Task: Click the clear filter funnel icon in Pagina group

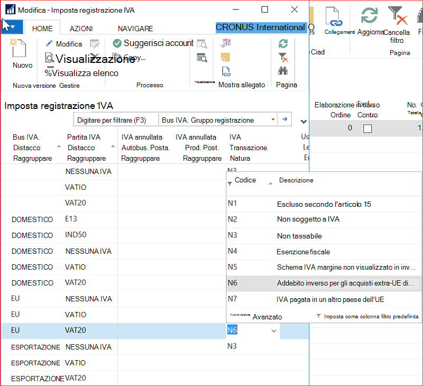Action: pyautogui.click(x=283, y=58)
